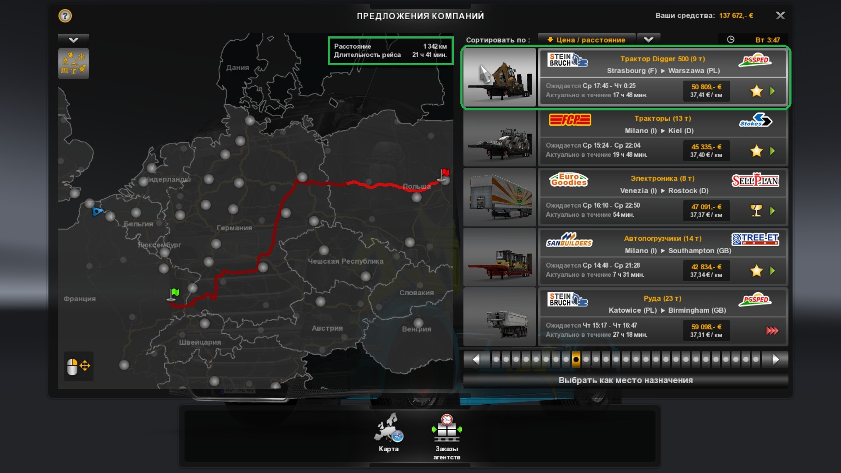The width and height of the screenshot is (841, 473).
Task: Toggle star on Автопогрузчики job
Action: pyautogui.click(x=756, y=271)
